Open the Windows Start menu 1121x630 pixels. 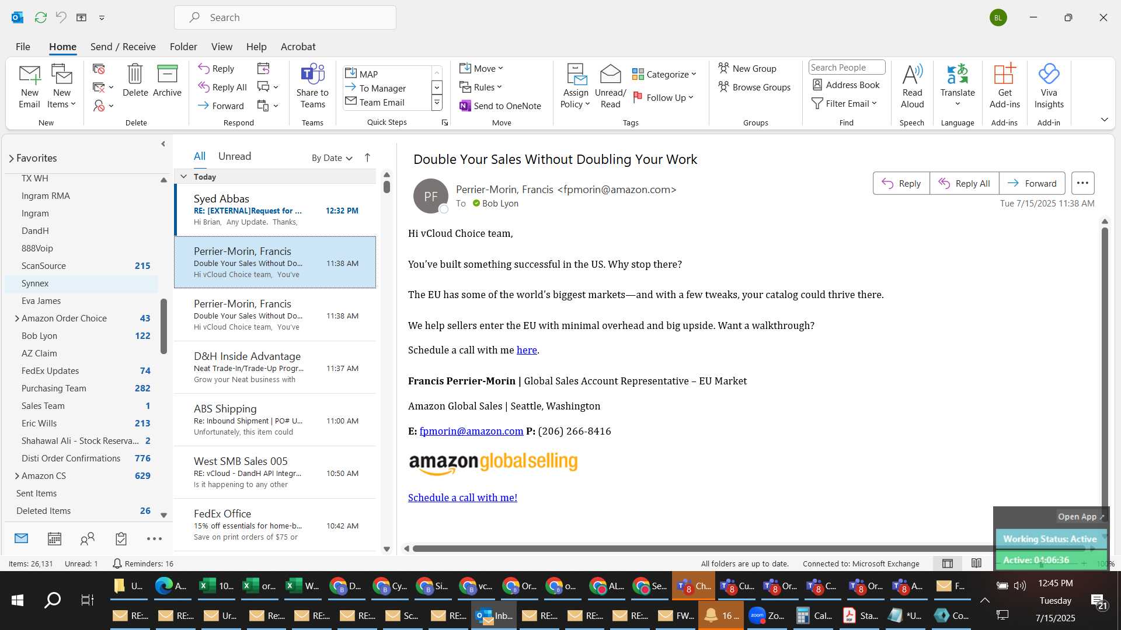(x=18, y=600)
